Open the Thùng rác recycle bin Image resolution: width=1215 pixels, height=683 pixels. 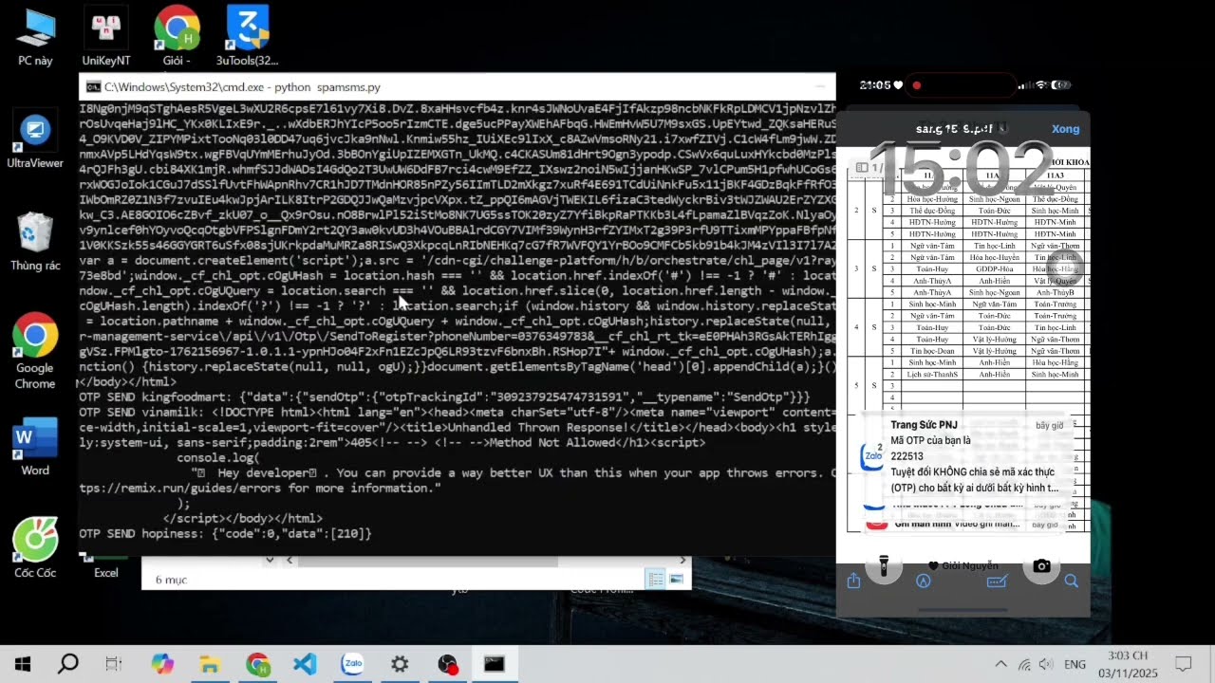35,243
